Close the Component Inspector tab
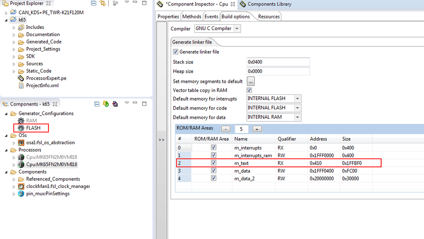Image resolution: width=424 pixels, height=239 pixels. [233, 4]
